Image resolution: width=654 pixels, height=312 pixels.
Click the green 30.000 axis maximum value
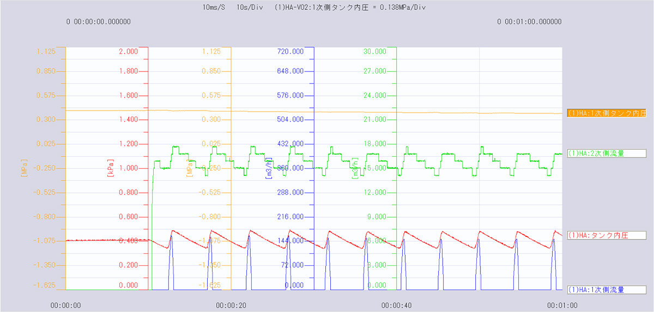375,52
